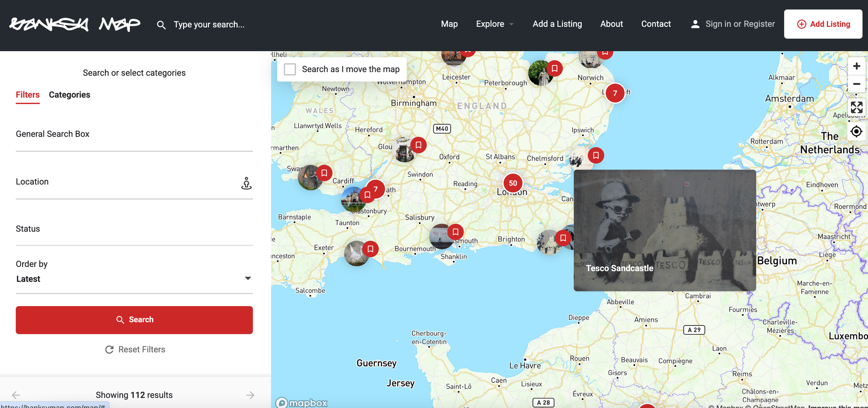This screenshot has height=408, width=868.
Task: Open the Tesco Sandcastle preview card
Action: [665, 230]
